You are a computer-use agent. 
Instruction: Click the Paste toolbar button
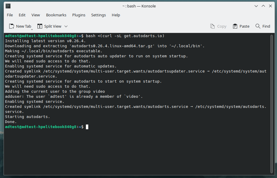point(241,26)
